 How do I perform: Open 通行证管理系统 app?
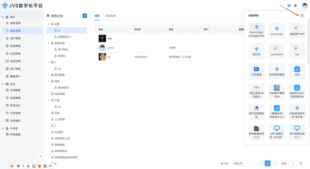[256, 112]
